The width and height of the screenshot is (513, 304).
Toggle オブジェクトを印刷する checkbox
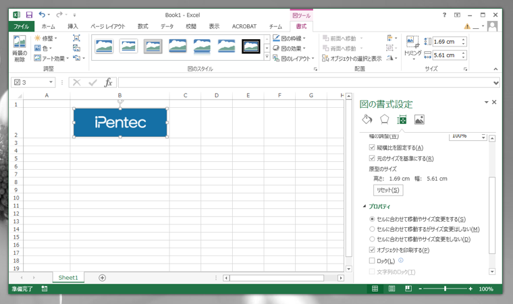[372, 249]
